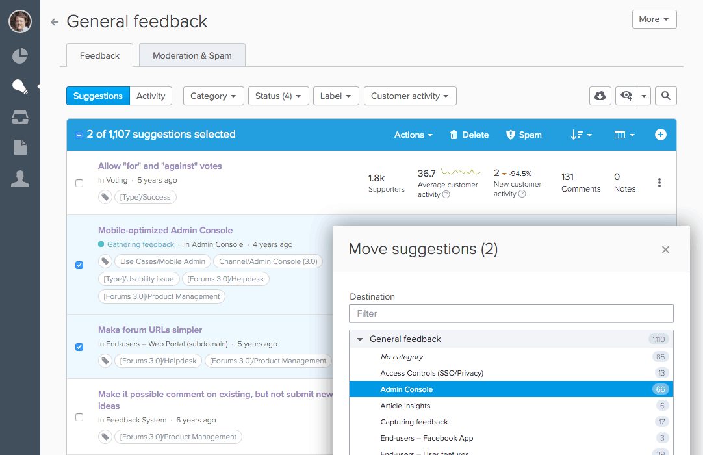Open search with the magnifier icon

pyautogui.click(x=665, y=96)
